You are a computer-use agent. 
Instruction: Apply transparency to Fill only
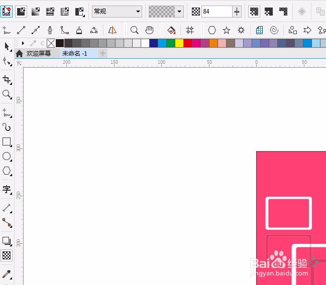coord(269,12)
